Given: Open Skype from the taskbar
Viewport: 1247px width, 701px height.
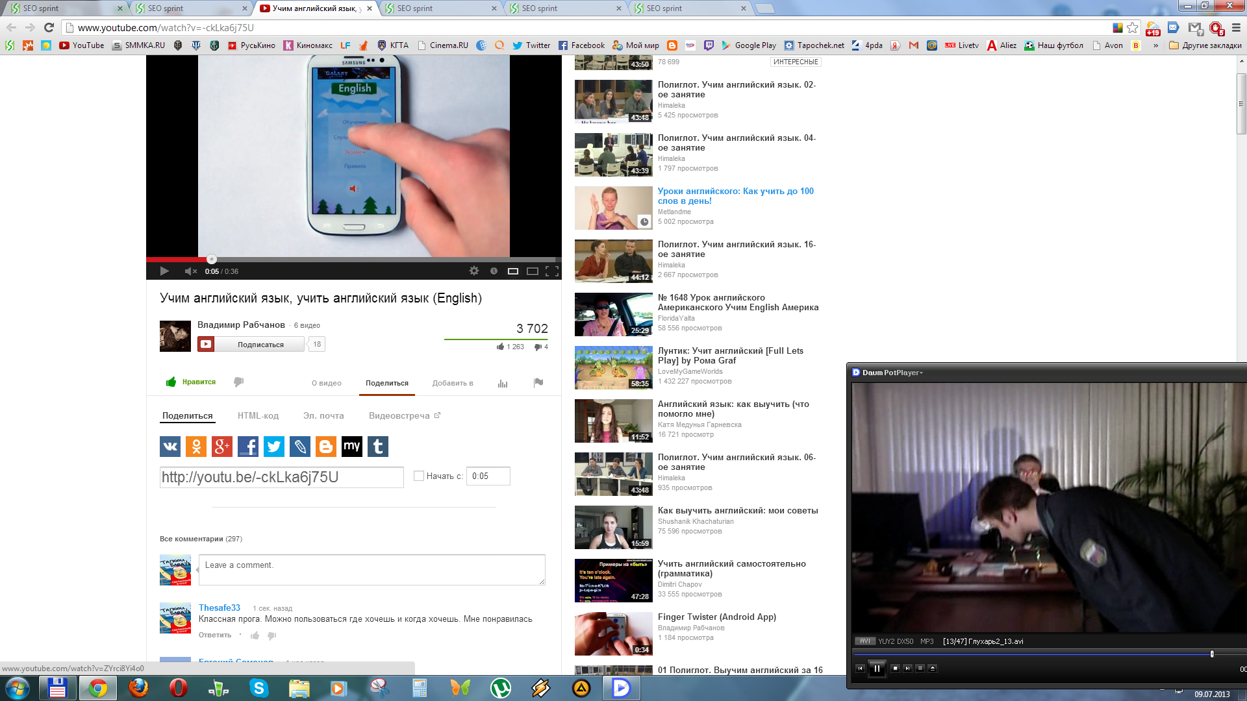Looking at the screenshot, I should point(258,688).
